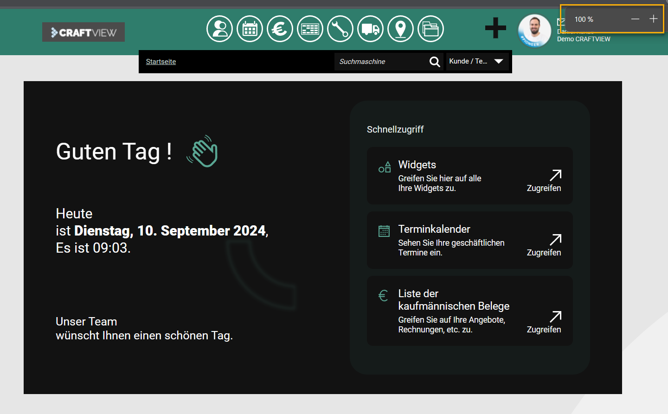Click the Startseite breadcrumb link
This screenshot has height=414, width=668.
(161, 62)
